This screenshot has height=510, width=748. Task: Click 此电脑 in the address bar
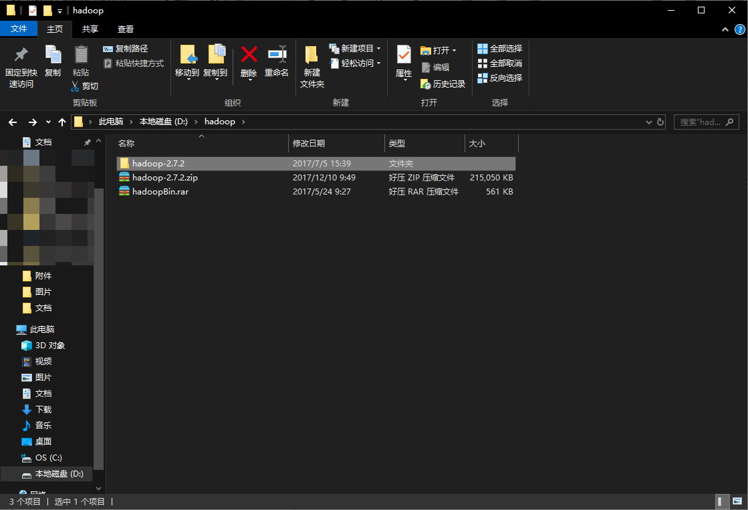tap(111, 122)
